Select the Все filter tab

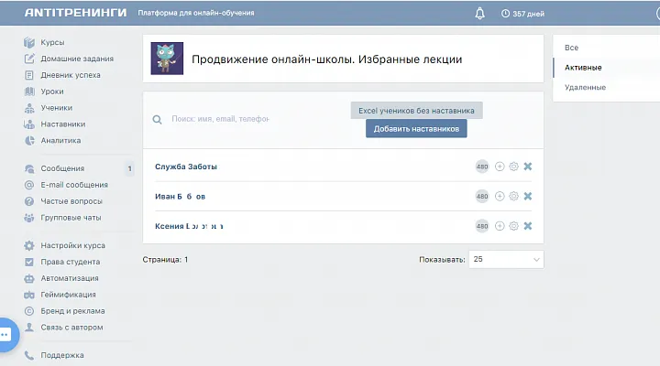(572, 48)
